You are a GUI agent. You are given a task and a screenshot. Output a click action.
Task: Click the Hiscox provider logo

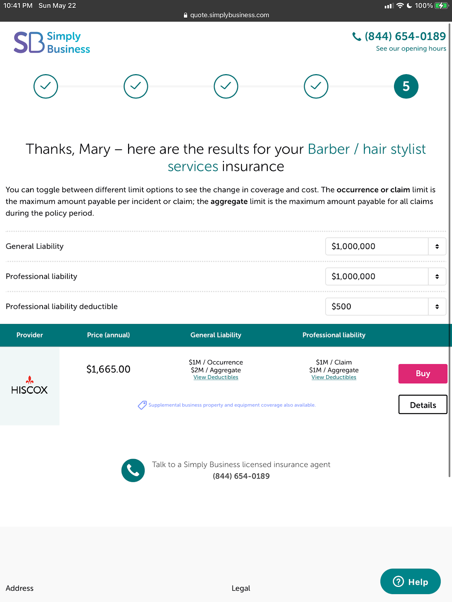(30, 386)
